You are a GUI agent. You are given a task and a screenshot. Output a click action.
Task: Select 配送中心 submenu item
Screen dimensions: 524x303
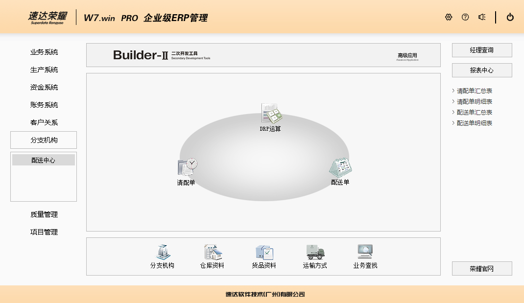coord(44,160)
